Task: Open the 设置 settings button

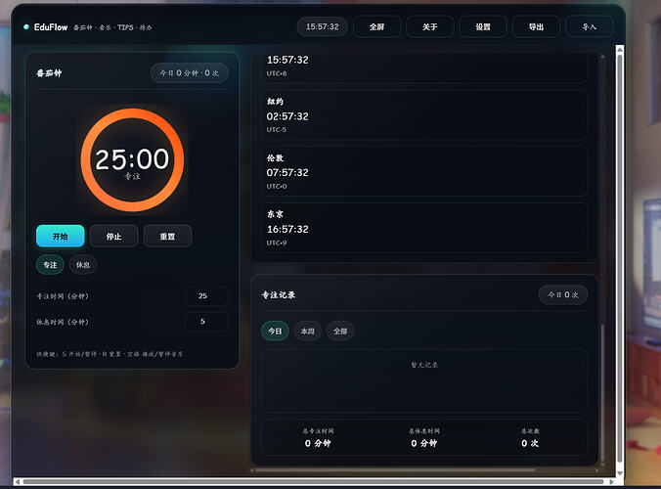Action: click(x=483, y=27)
